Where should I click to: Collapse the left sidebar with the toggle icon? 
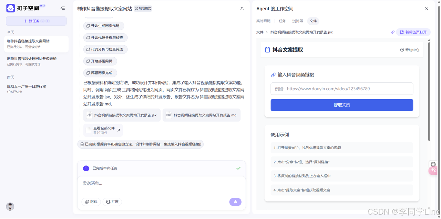(x=62, y=8)
